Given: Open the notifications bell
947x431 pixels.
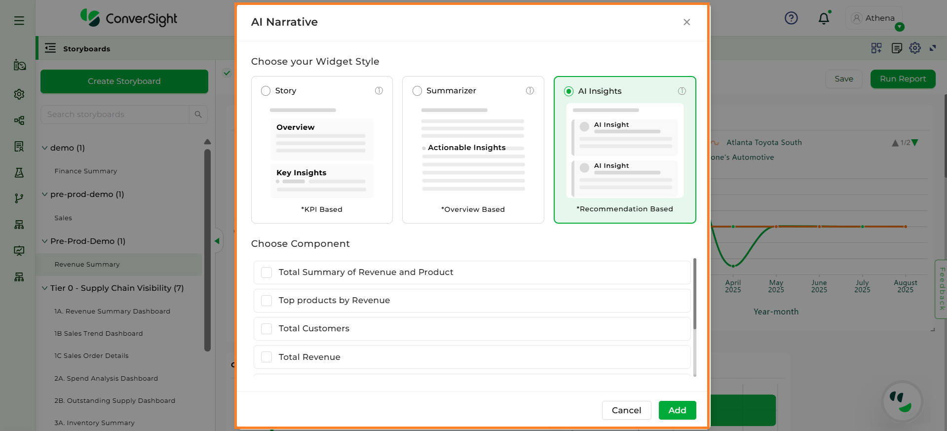Looking at the screenshot, I should pyautogui.click(x=824, y=19).
